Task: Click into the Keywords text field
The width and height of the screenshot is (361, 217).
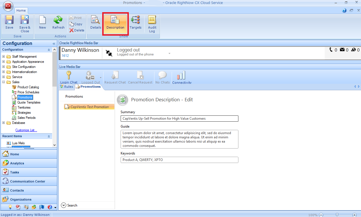Action: click(x=179, y=160)
